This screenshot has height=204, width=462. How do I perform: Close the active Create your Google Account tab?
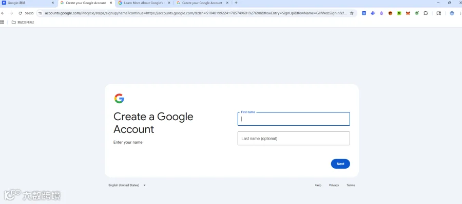111,3
